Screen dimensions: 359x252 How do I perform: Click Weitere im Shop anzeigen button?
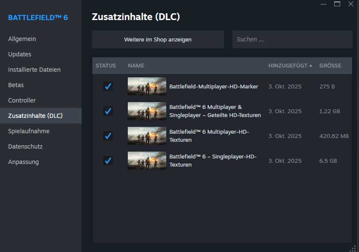coord(158,39)
